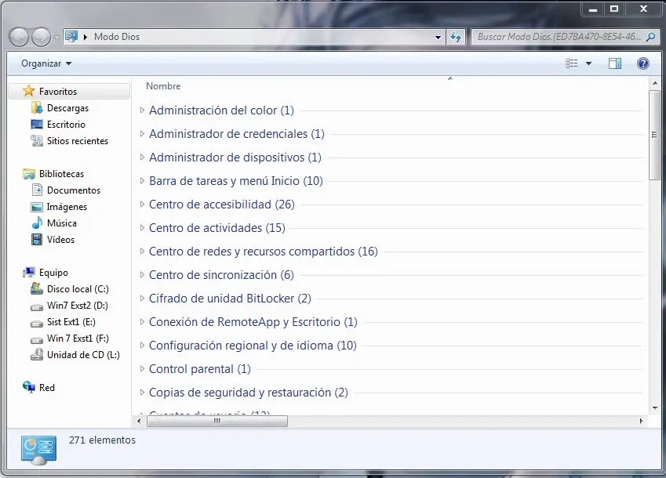Click the Forward navigation arrow button
Viewport: 666px width, 478px height.
coord(42,37)
